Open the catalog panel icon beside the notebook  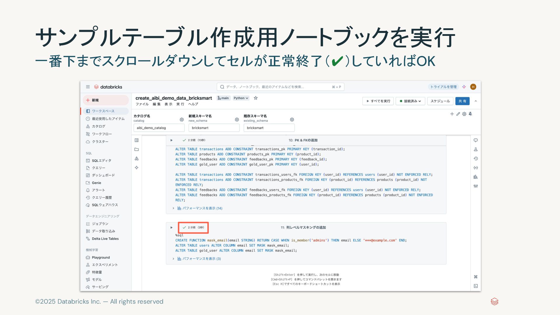click(137, 159)
